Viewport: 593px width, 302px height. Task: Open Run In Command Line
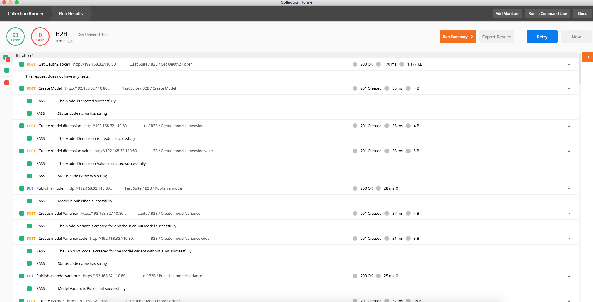(x=547, y=13)
